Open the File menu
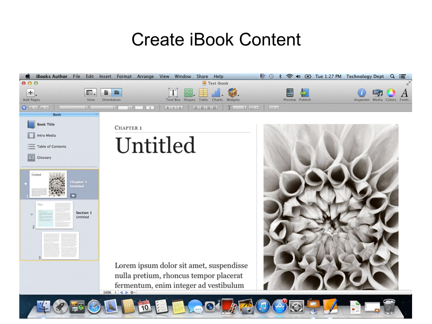The image size is (432, 324). [77, 76]
